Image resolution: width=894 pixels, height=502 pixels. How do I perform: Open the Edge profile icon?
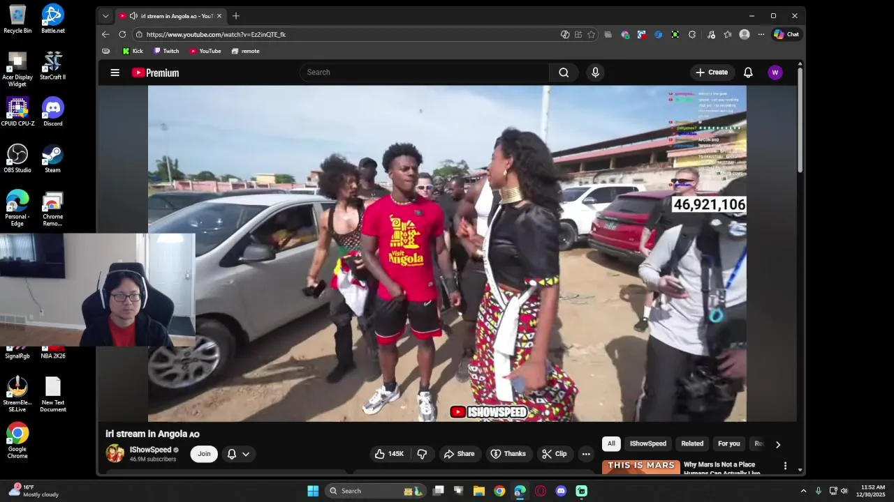pyautogui.click(x=745, y=34)
